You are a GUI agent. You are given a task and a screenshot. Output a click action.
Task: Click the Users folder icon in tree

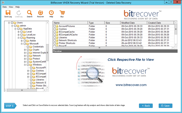point(15,23)
